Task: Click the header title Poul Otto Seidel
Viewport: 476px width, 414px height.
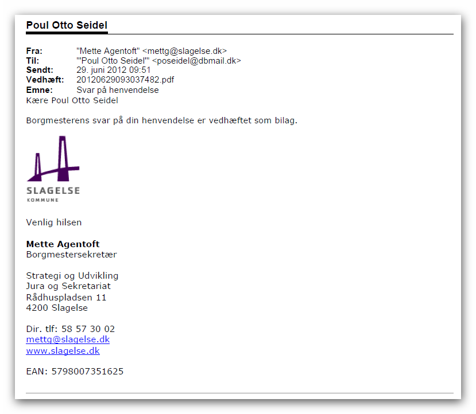Action: tap(67, 26)
